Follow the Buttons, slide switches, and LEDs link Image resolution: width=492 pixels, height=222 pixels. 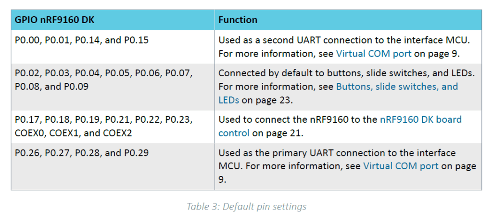[397, 87]
